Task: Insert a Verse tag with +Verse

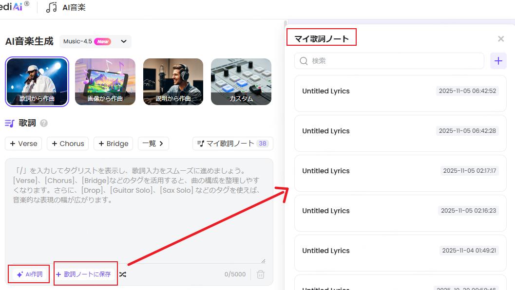Action: point(23,144)
